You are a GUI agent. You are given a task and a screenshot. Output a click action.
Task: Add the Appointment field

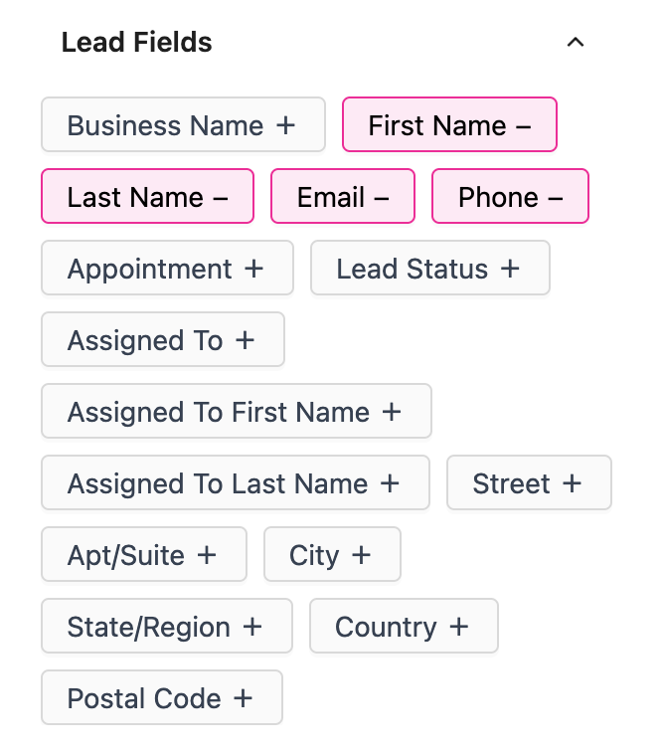coord(167,269)
